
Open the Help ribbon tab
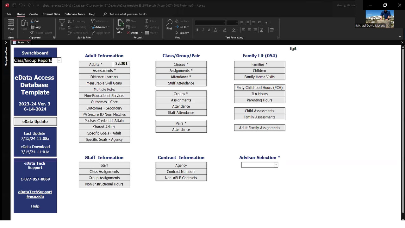pyautogui.click(x=92, y=14)
